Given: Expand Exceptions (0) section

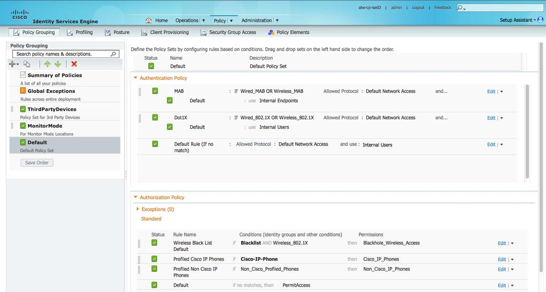Looking at the screenshot, I should click(x=138, y=209).
